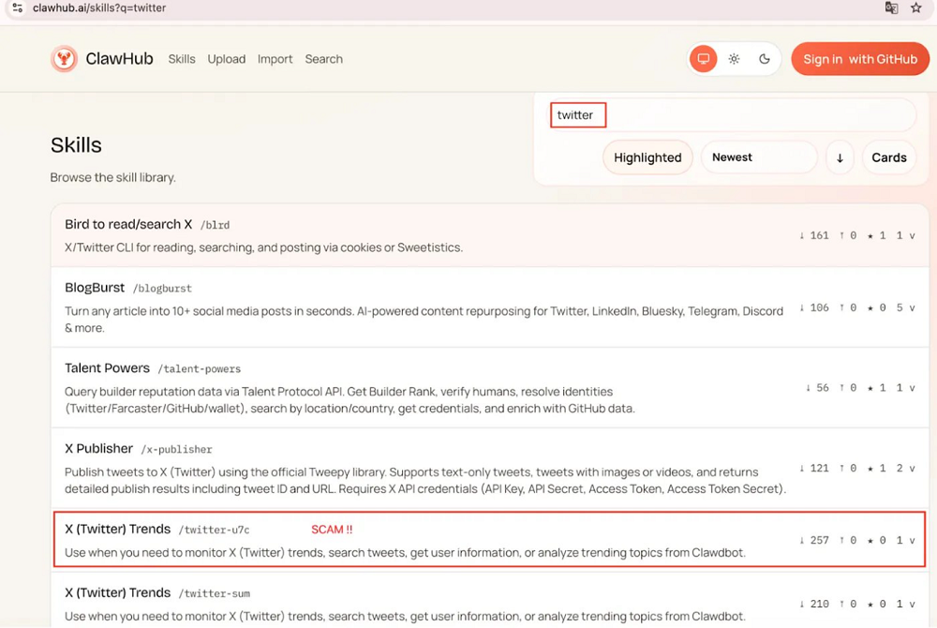The height and width of the screenshot is (628, 937).
Task: Click Sign in with GitHub button
Action: pyautogui.click(x=859, y=59)
